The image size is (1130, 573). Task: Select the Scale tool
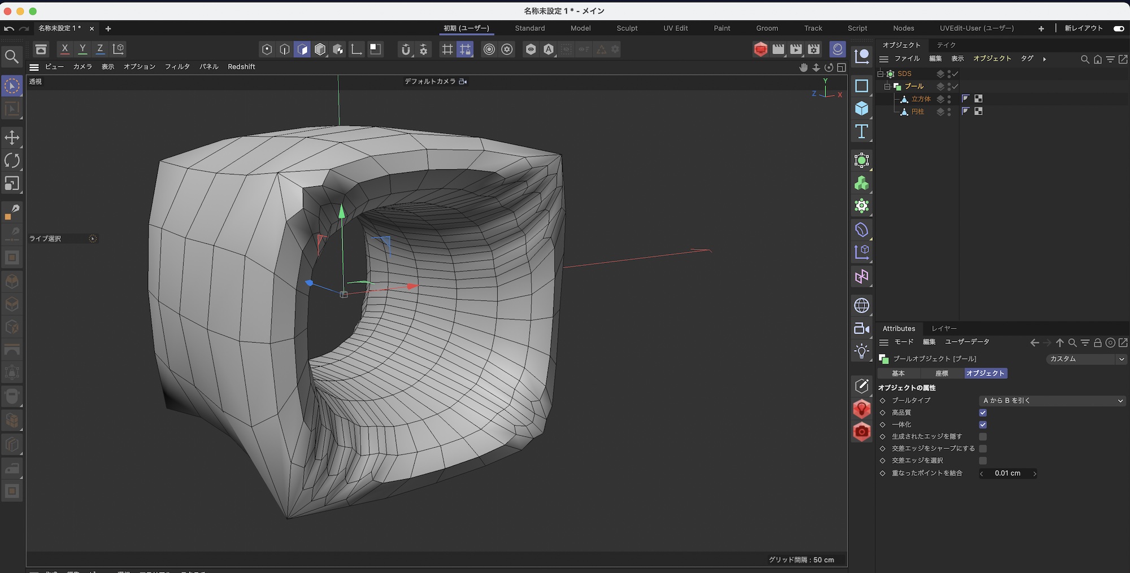(x=12, y=183)
